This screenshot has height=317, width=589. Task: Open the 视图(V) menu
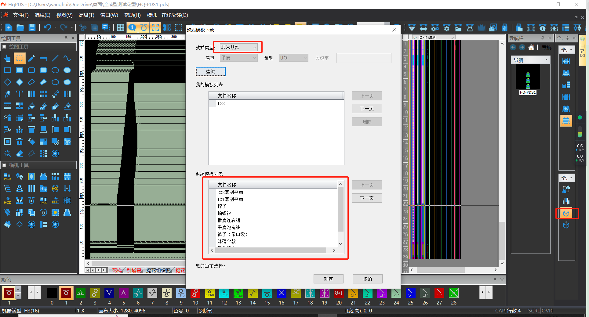(64, 15)
